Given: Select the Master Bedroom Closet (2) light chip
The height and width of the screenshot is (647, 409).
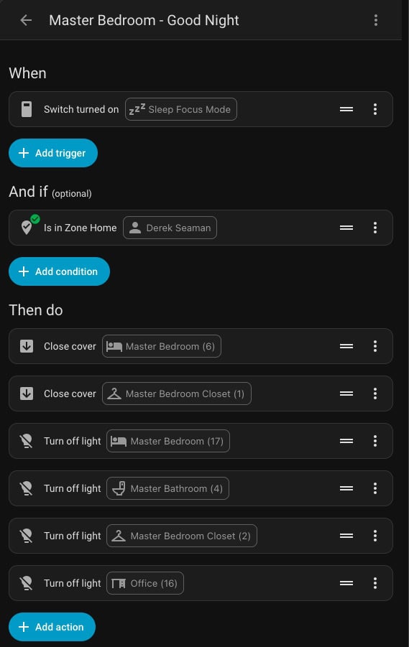Looking at the screenshot, I should pyautogui.click(x=182, y=536).
